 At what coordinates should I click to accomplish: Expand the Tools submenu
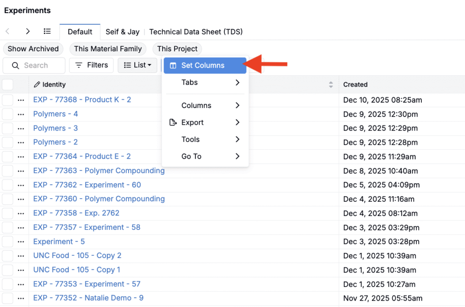(205, 140)
